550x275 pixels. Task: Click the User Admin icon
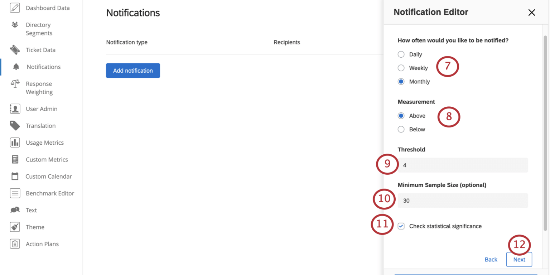click(15, 108)
